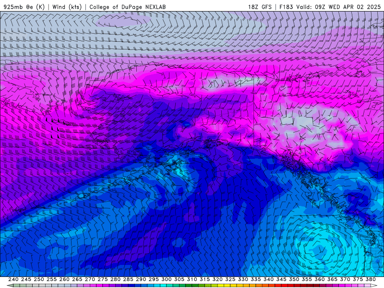Click the 370 colorbar scale value
This screenshot has width=384, height=288.
(345, 279)
